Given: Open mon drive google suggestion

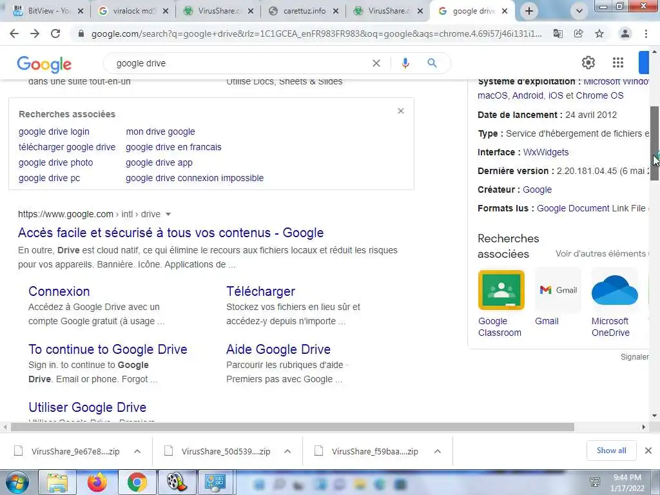Looking at the screenshot, I should click(160, 131).
